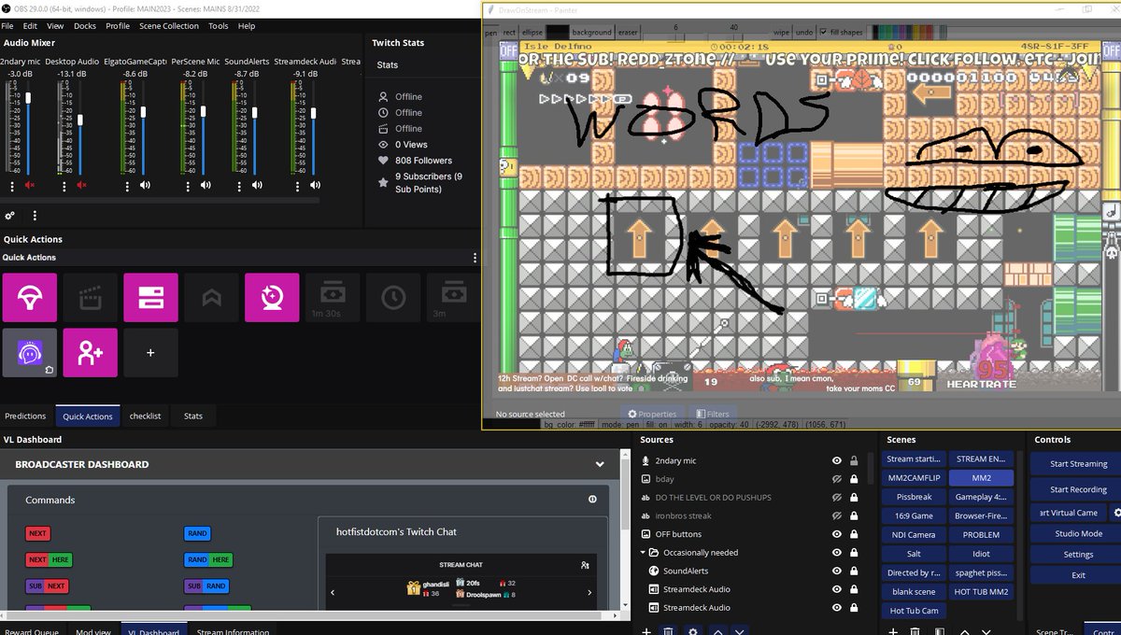The height and width of the screenshot is (635, 1121).
Task: Click the red NEXT command button
Action: pyautogui.click(x=37, y=534)
